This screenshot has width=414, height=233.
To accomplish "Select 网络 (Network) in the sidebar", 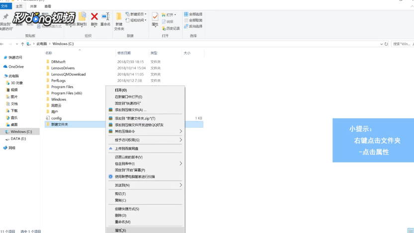I will point(9,148).
